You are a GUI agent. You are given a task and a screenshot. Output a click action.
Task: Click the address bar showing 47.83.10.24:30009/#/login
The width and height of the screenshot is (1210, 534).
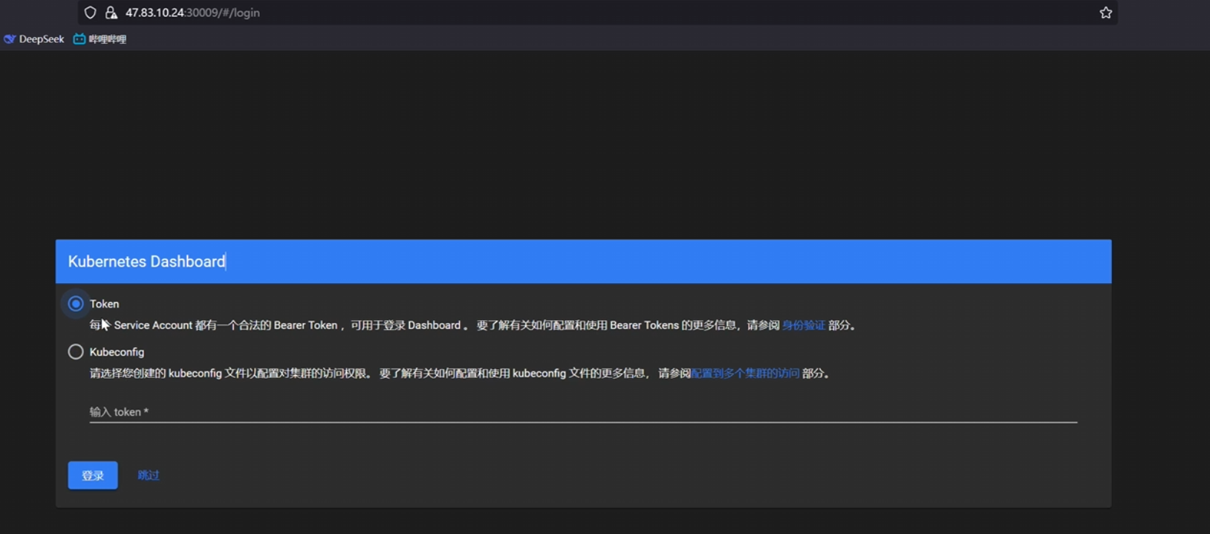pyautogui.click(x=598, y=13)
